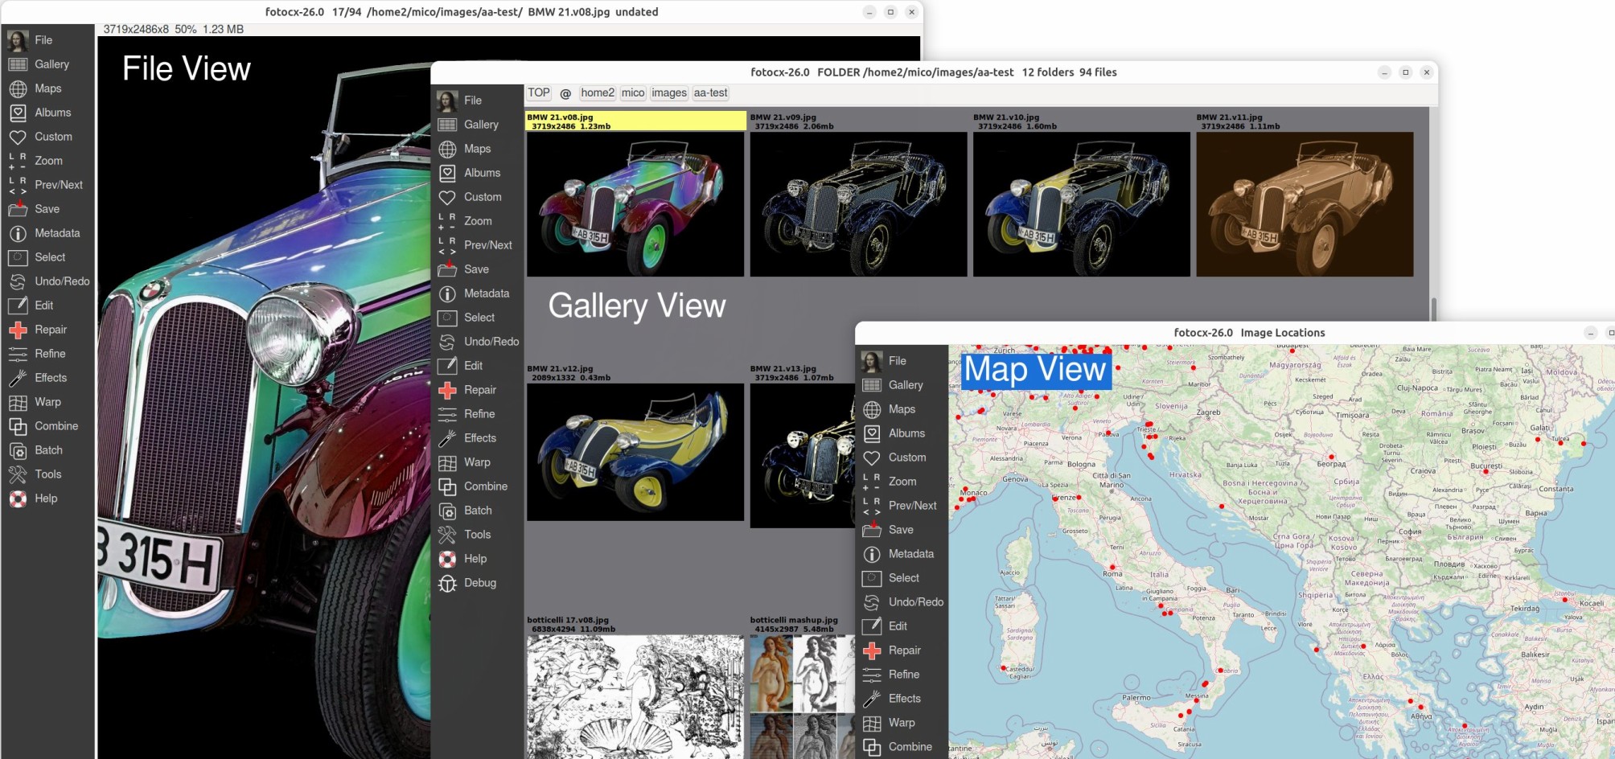Screen dimensions: 1615x759
Task: Open Albums in the Image Locations window sidebar
Action: [872, 433]
